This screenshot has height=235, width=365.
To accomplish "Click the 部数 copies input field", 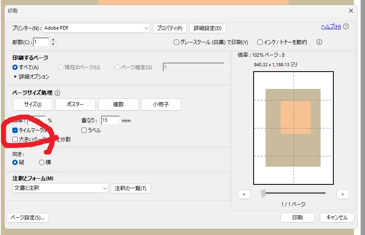I will click(41, 42).
